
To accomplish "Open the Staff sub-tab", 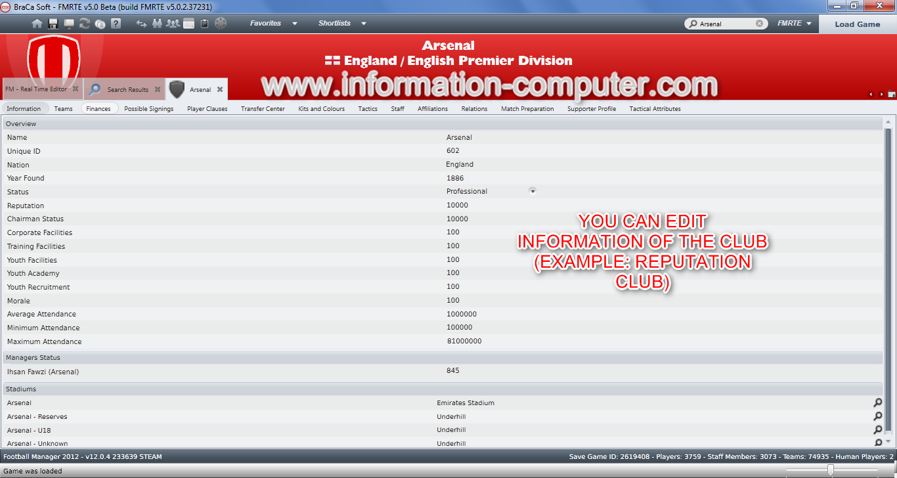I will [398, 108].
